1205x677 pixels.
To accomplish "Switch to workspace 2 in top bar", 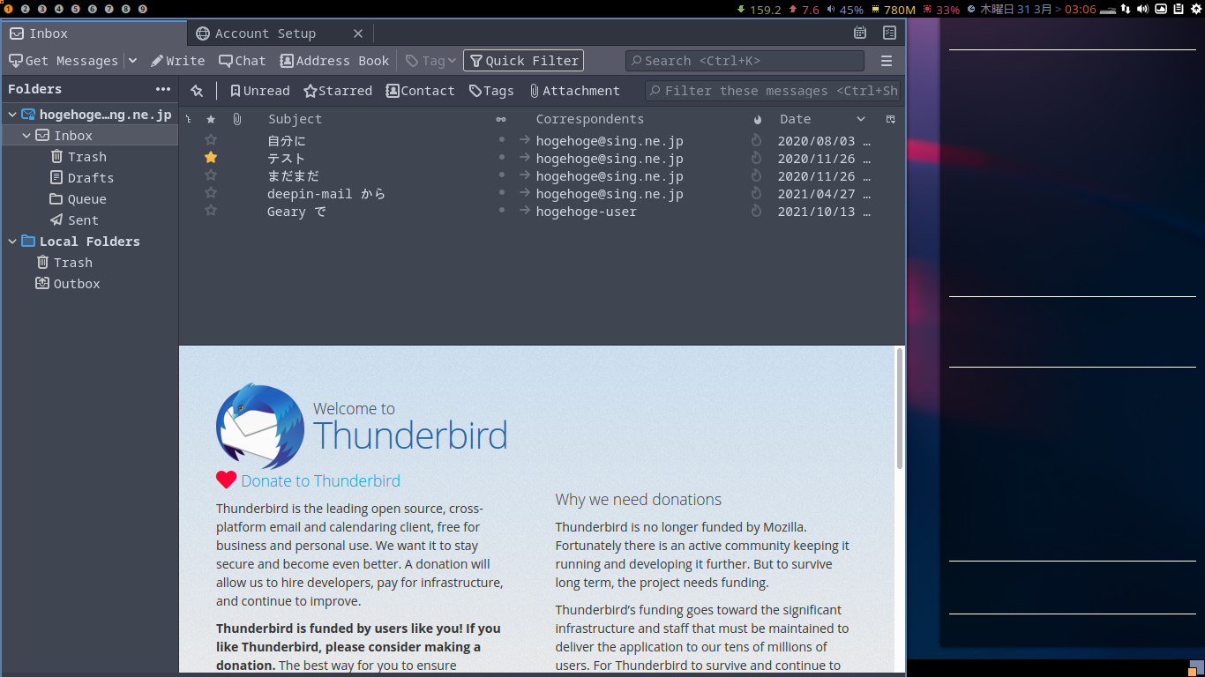I will [x=25, y=9].
